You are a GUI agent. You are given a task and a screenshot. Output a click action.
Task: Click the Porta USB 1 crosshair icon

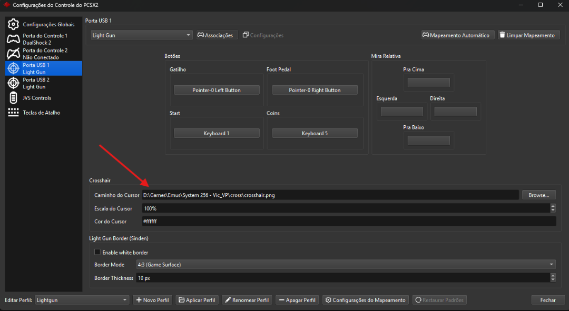13,68
